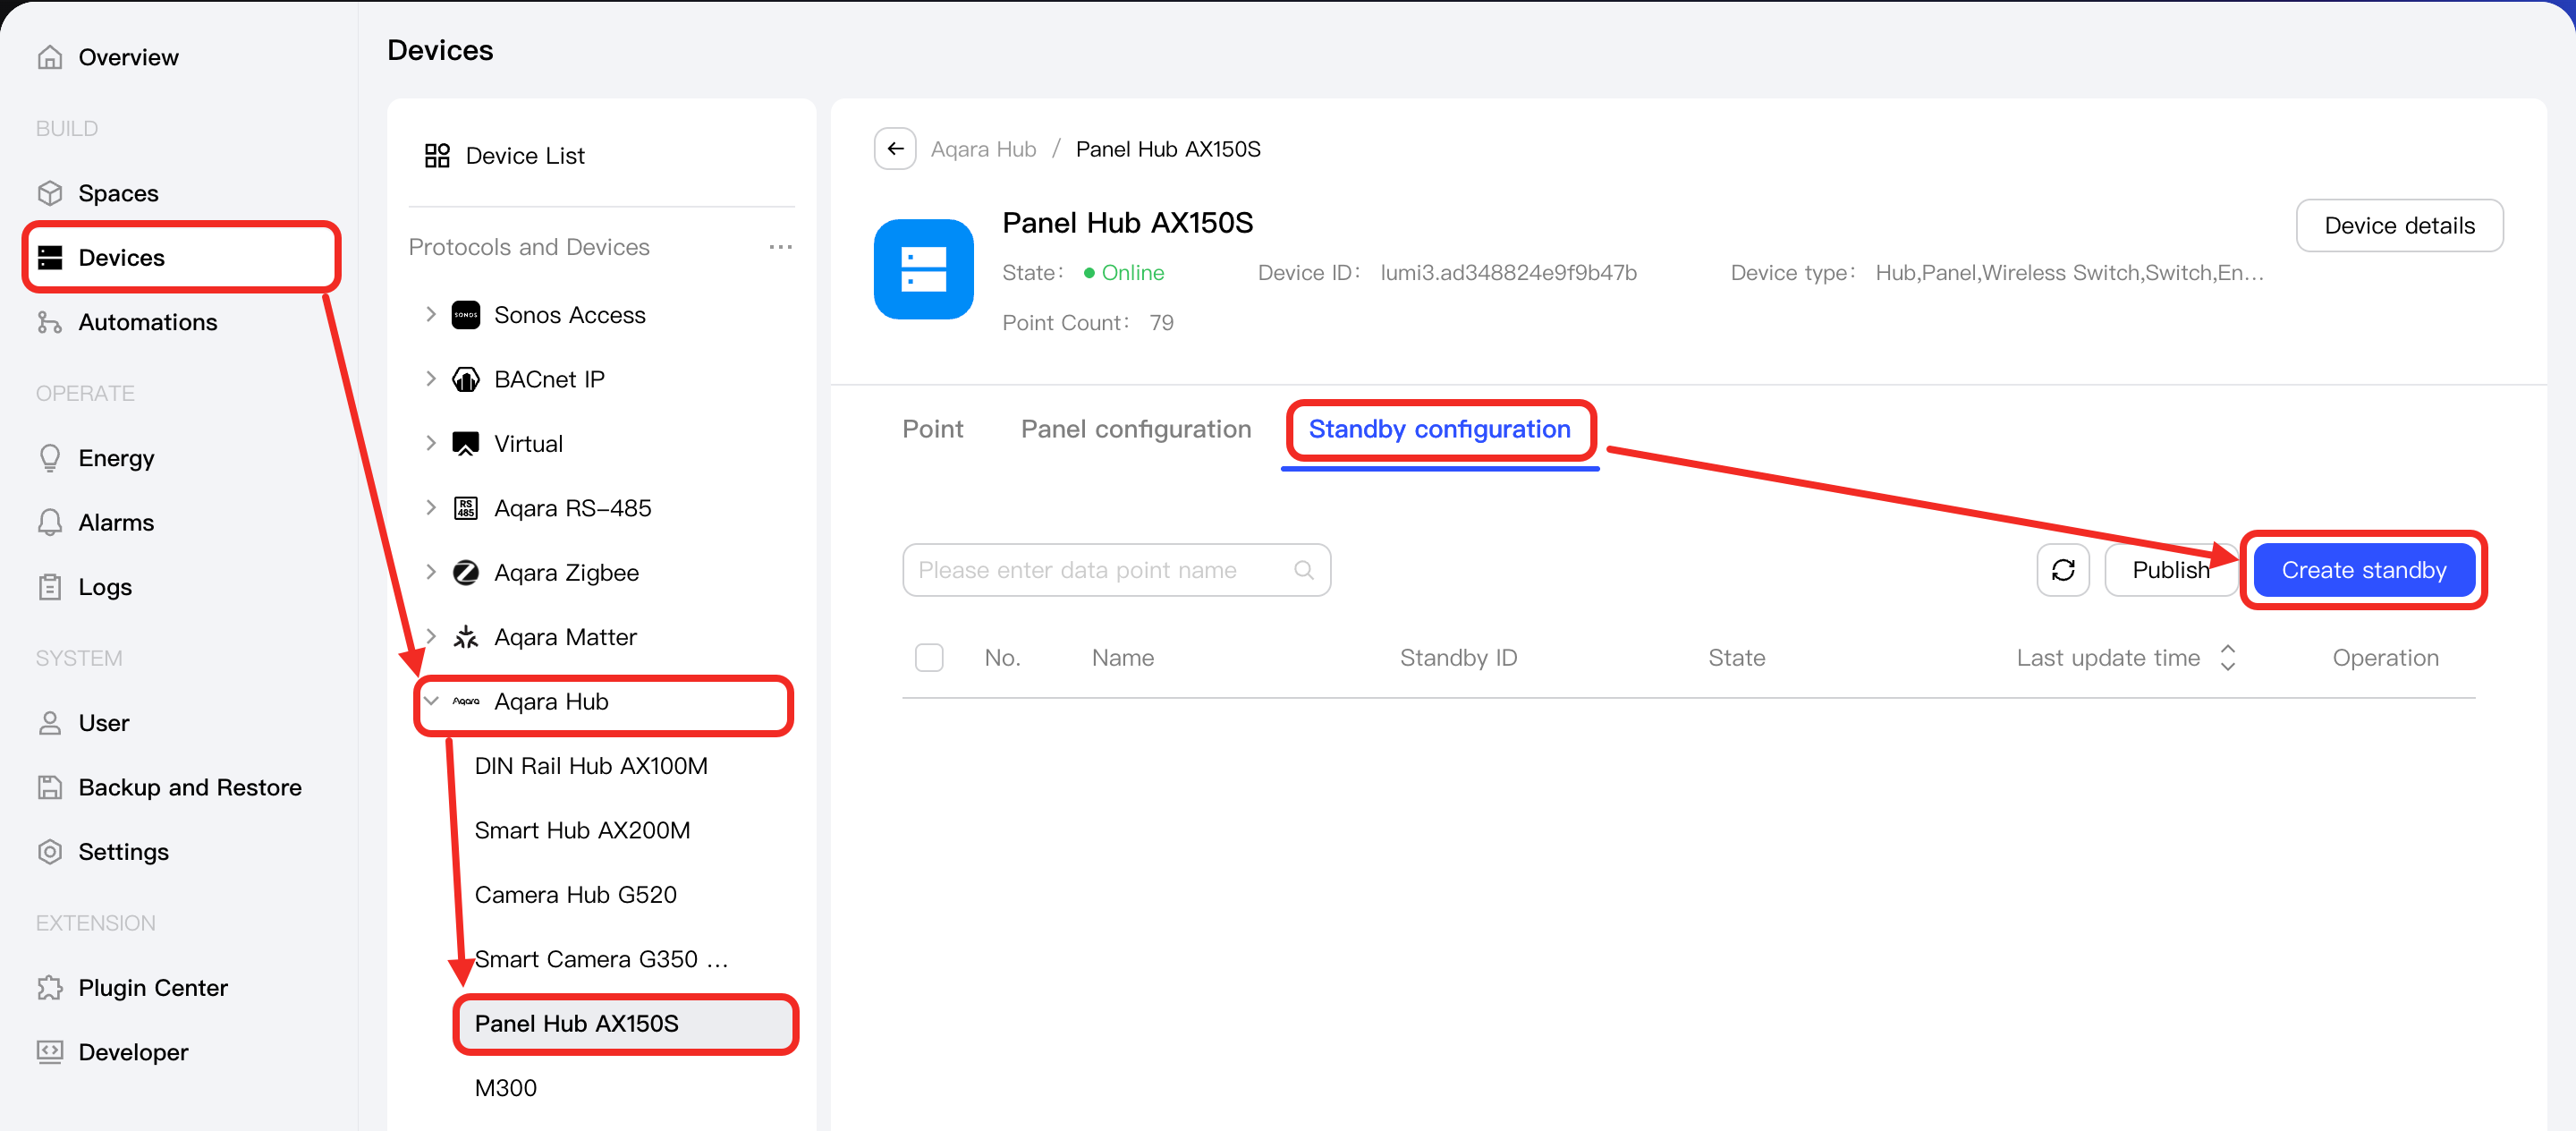Viewport: 2576px width, 1131px height.
Task: Sort by Last update time arrows
Action: tap(2227, 657)
